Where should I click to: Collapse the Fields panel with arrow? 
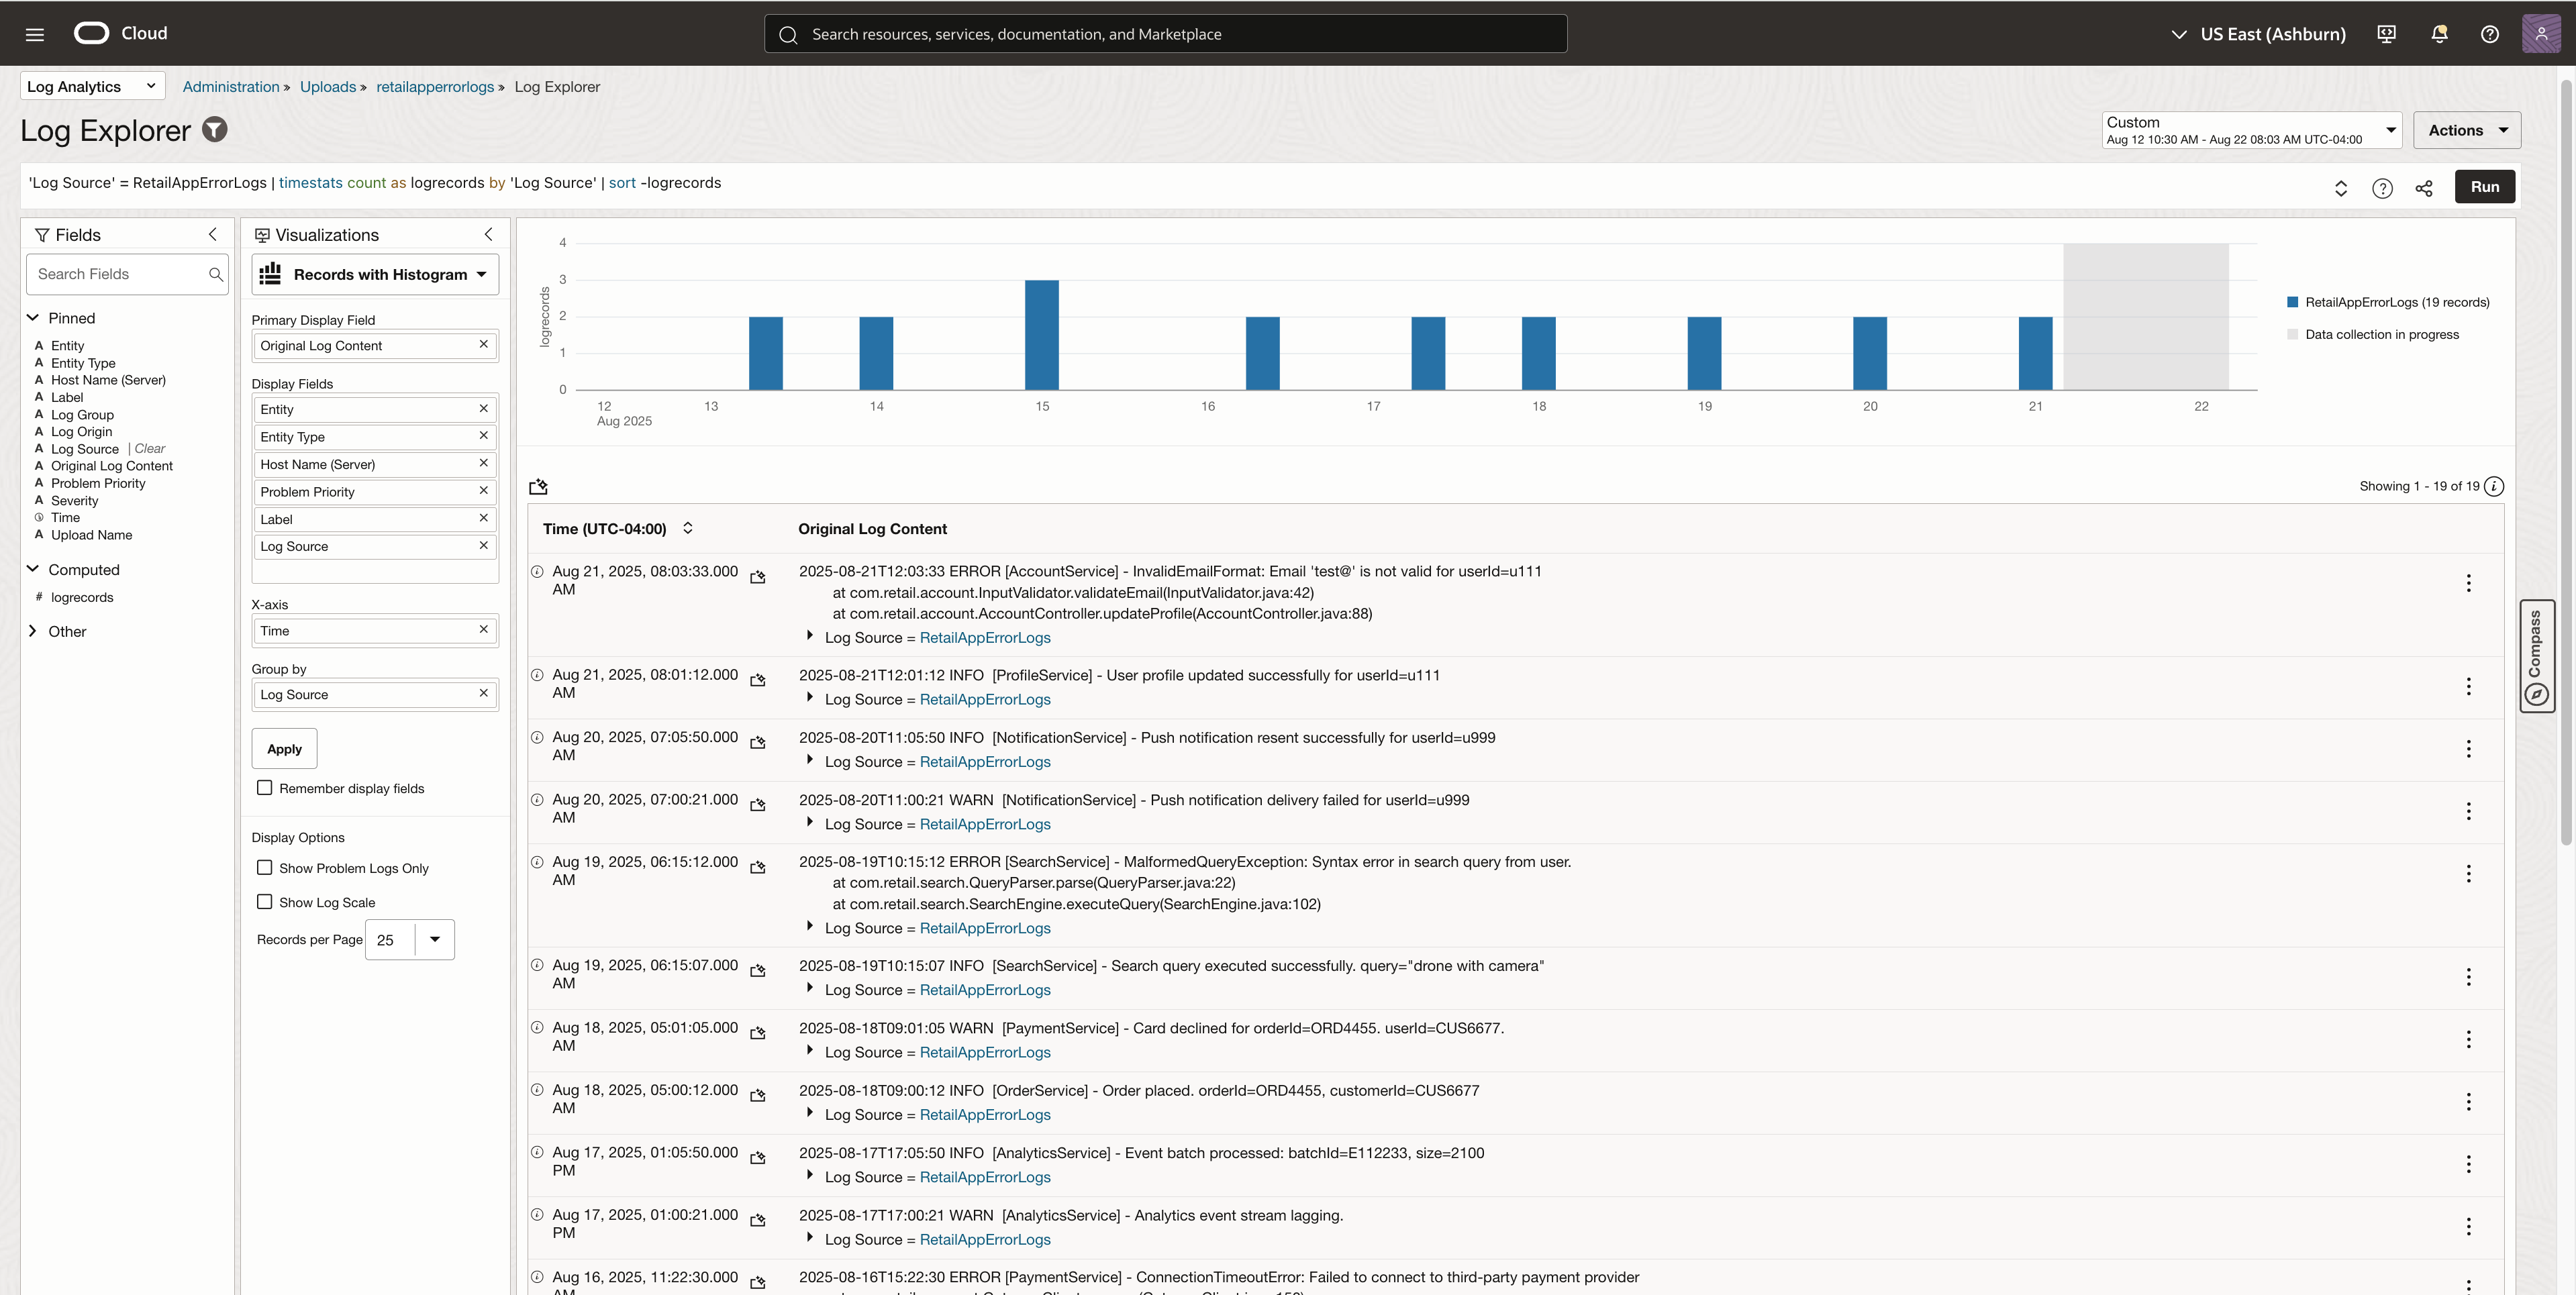pos(212,234)
